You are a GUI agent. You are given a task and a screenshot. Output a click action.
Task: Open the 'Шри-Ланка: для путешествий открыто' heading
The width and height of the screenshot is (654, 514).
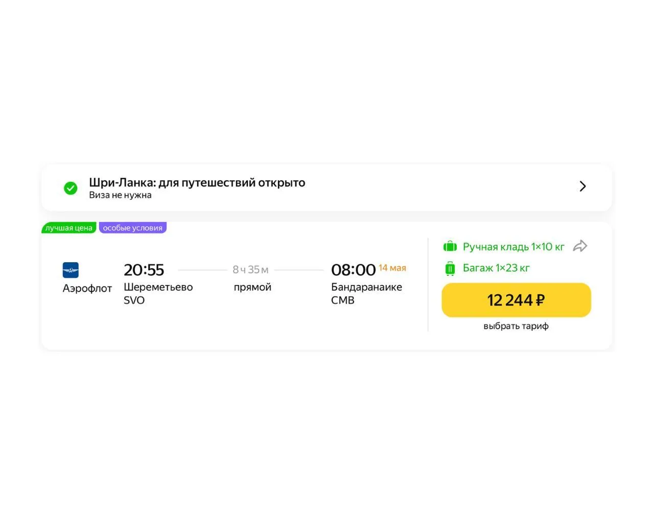pos(197,182)
